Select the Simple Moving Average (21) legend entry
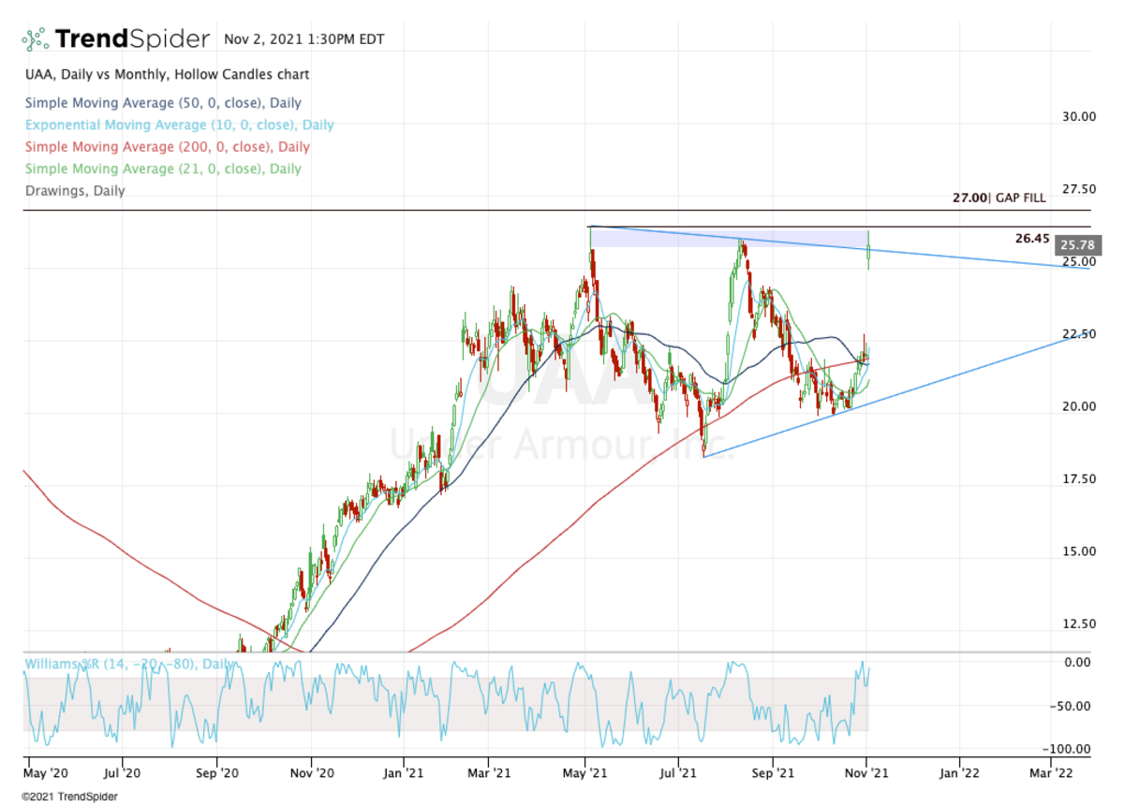1124x807 pixels. pos(163,169)
